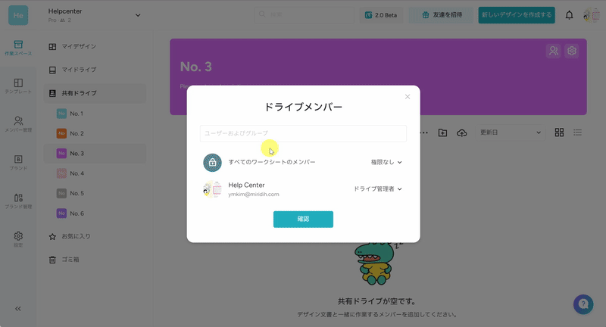Switch to list view

point(577,132)
